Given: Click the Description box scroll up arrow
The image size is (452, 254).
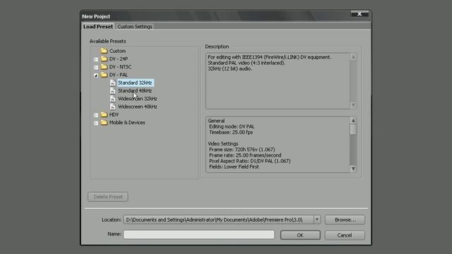Looking at the screenshot, I should click(353, 57).
